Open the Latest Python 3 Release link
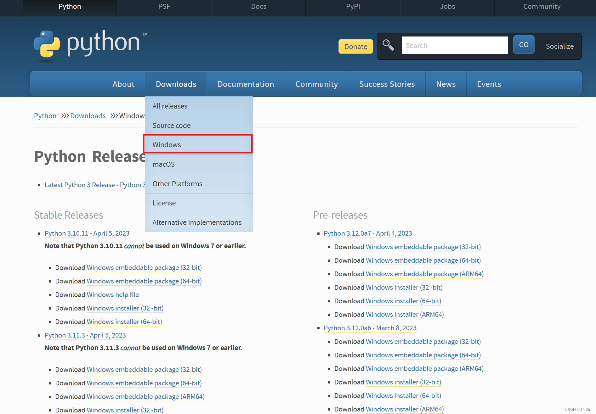 (x=95, y=185)
